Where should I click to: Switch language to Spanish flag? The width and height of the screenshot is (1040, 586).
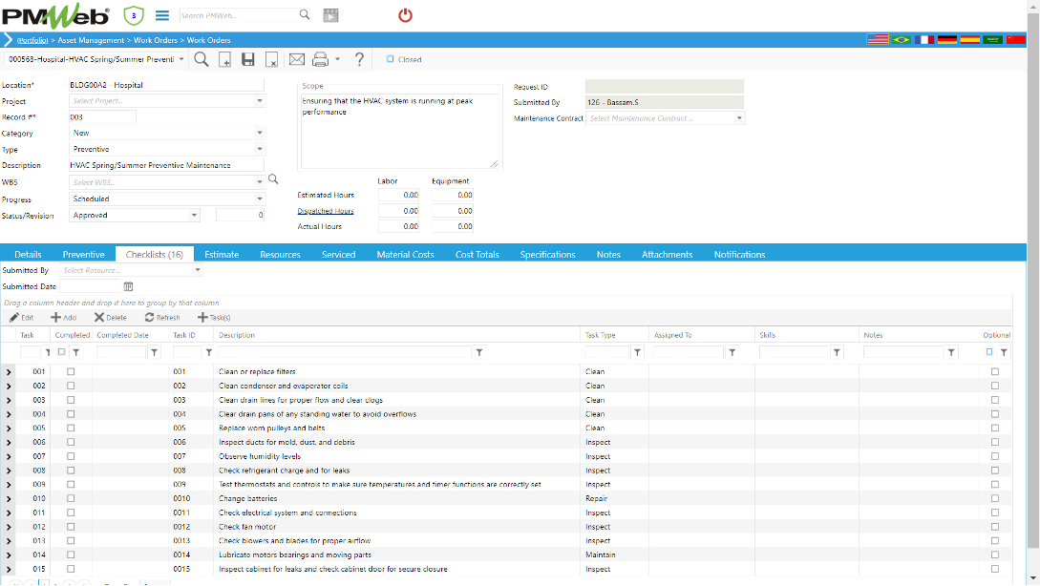pyautogui.click(x=969, y=40)
